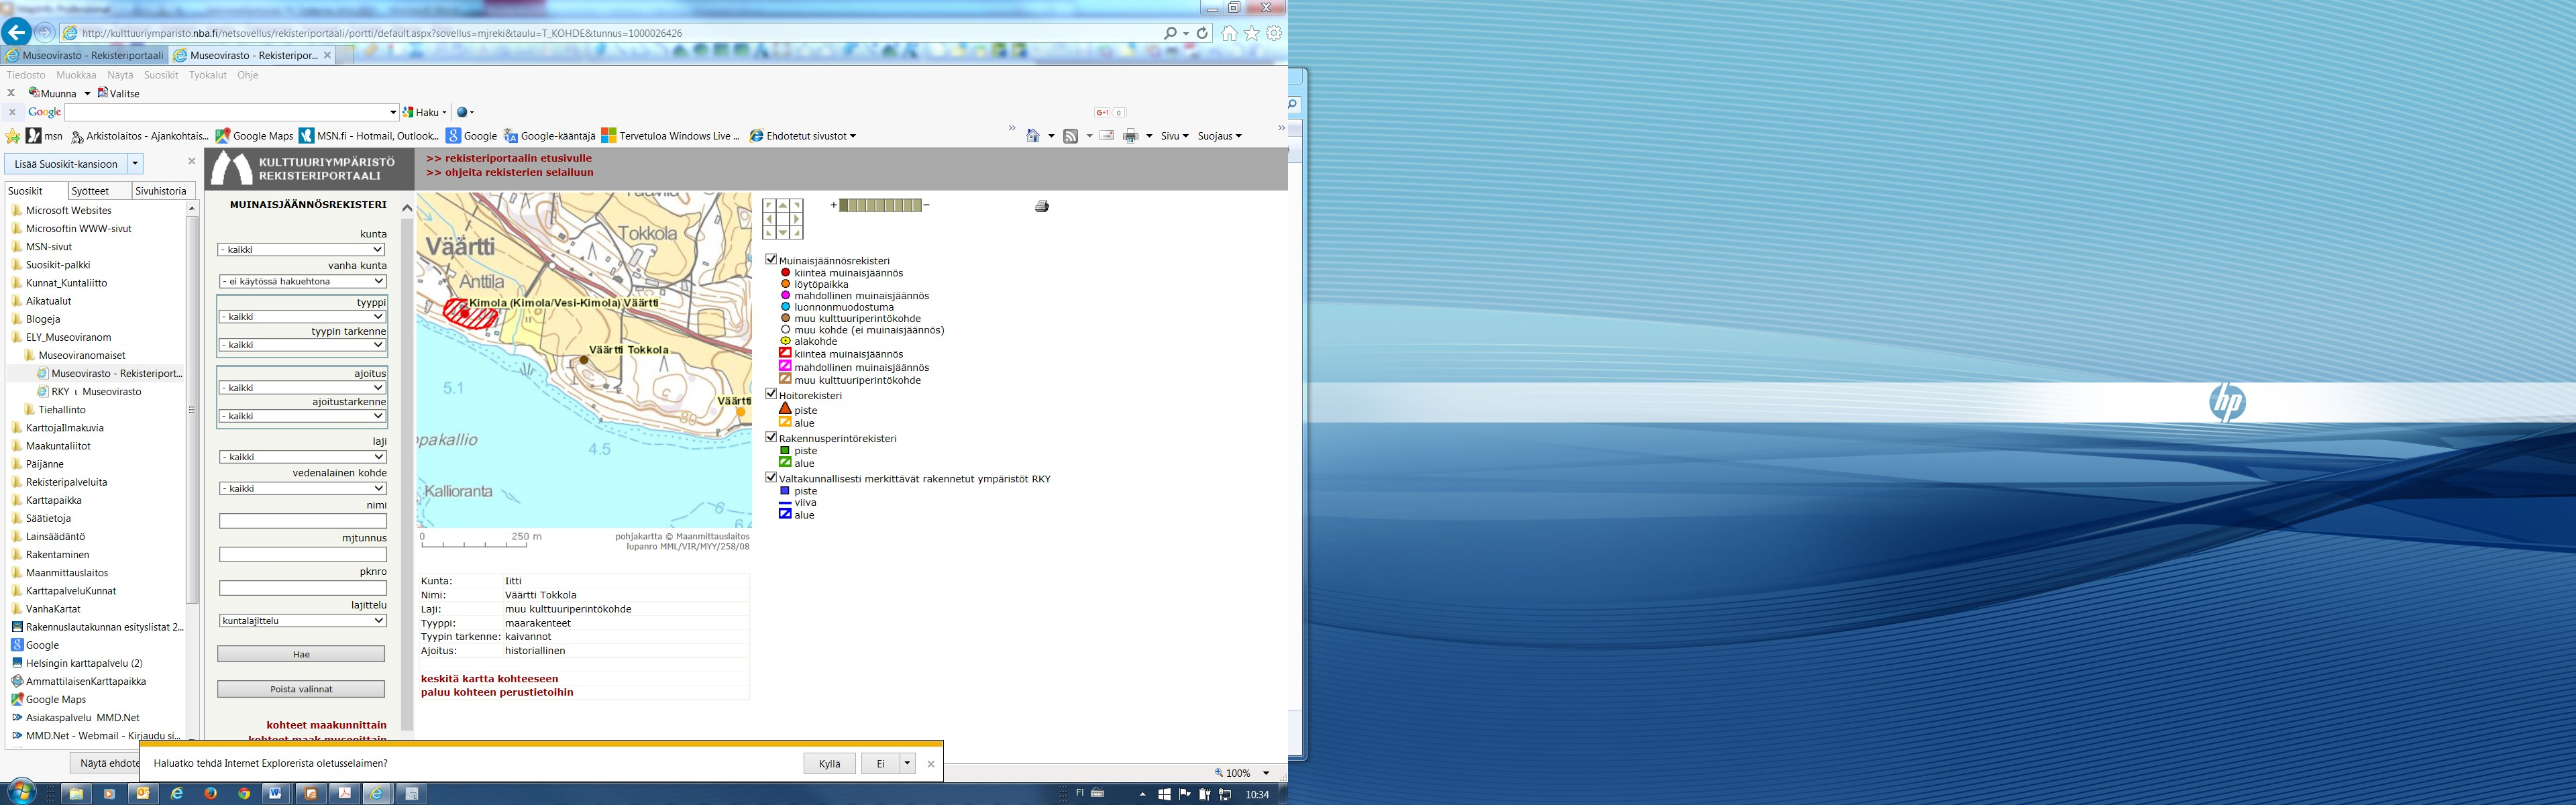Open Word from the taskbar

[x=275, y=794]
